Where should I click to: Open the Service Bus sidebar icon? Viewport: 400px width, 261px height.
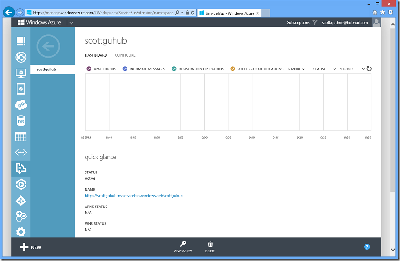click(x=21, y=168)
